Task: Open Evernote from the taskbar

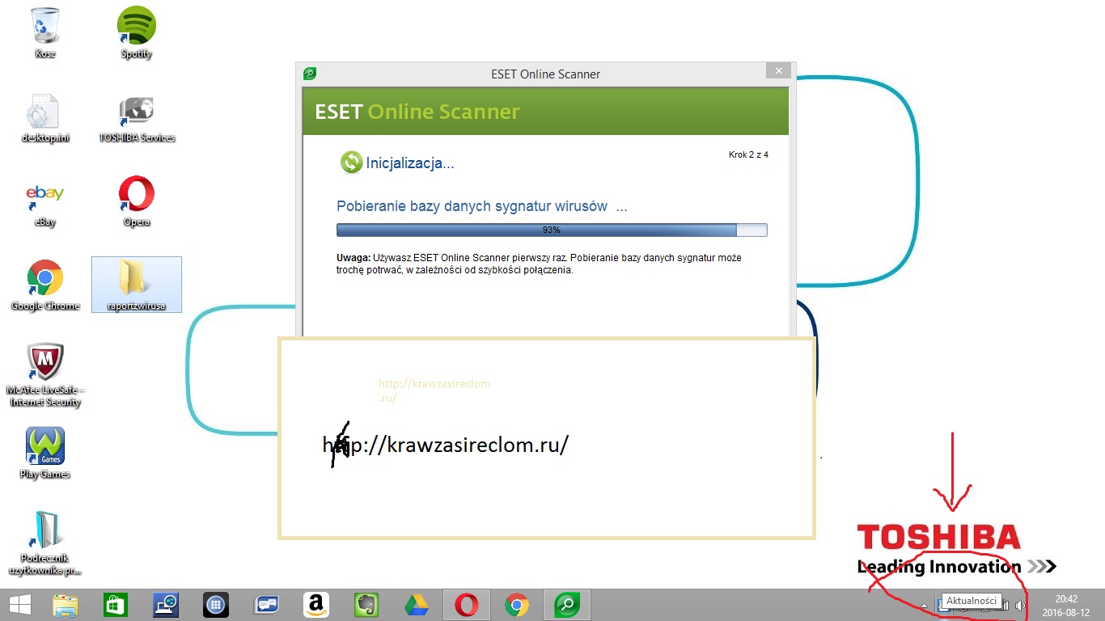Action: pos(366,605)
